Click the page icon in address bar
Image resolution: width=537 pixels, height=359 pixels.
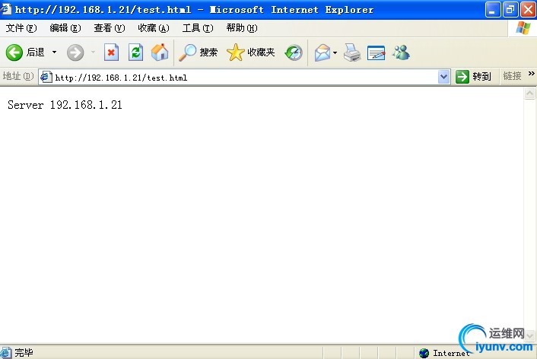46,78
